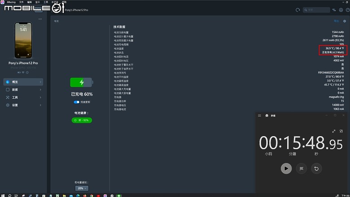Expand the chevron beside 概览

(40, 82)
